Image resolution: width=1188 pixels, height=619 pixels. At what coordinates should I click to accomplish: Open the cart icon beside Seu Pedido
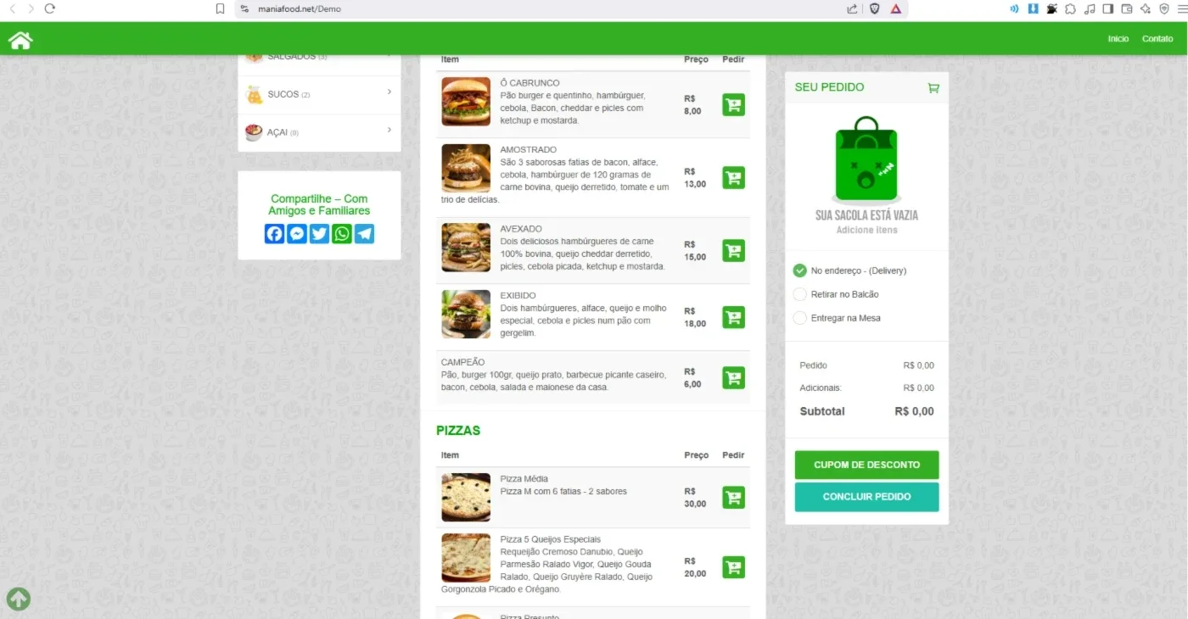[x=933, y=87]
